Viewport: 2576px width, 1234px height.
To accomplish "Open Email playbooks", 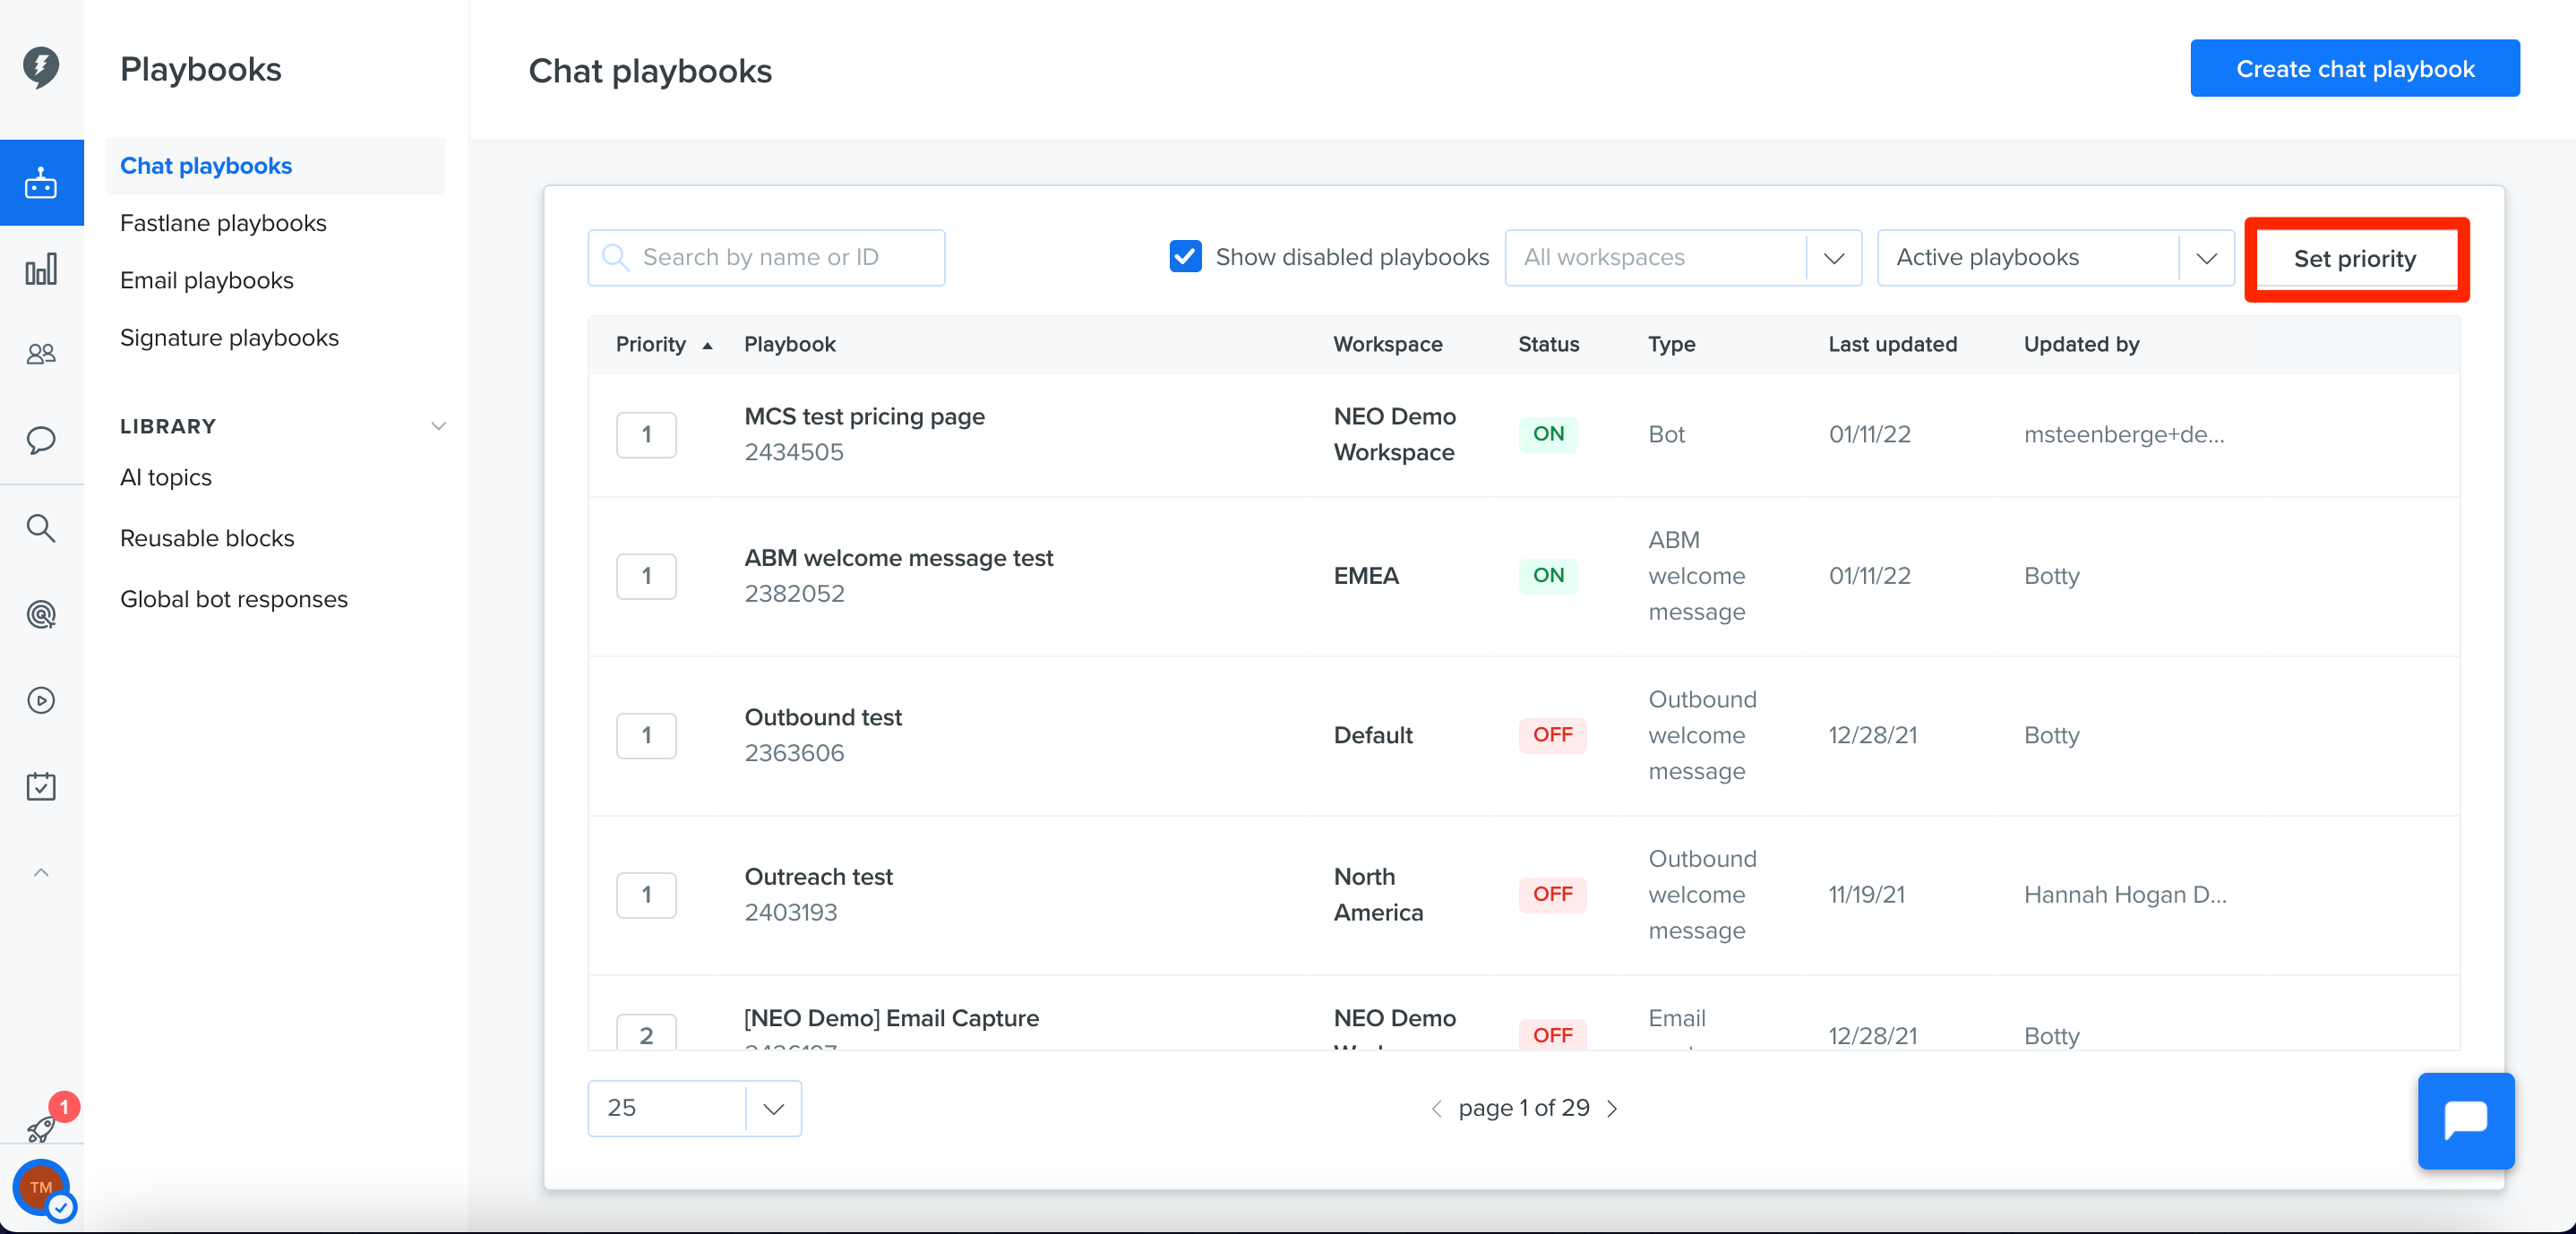I will [207, 281].
